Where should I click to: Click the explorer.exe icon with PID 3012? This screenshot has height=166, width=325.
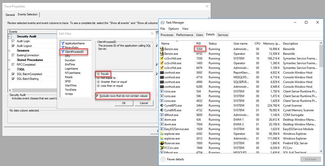pyautogui.click(x=162, y=138)
